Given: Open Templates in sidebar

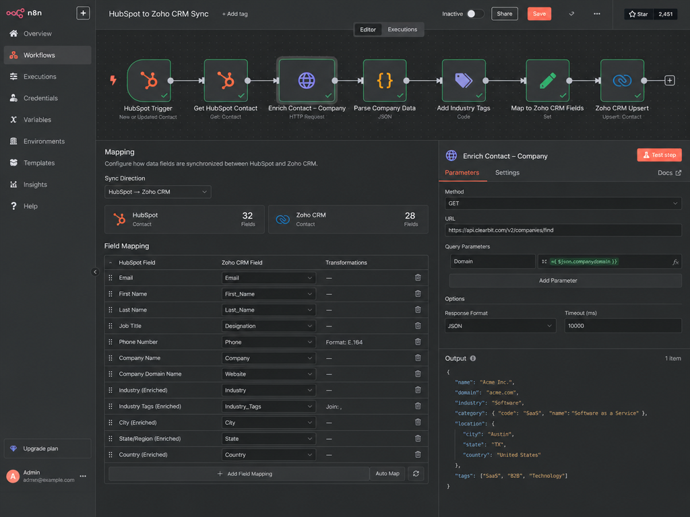Looking at the screenshot, I should pos(48,163).
